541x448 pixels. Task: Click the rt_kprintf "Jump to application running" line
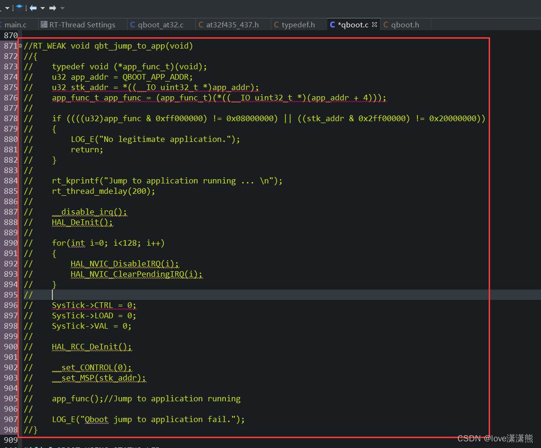click(x=167, y=181)
